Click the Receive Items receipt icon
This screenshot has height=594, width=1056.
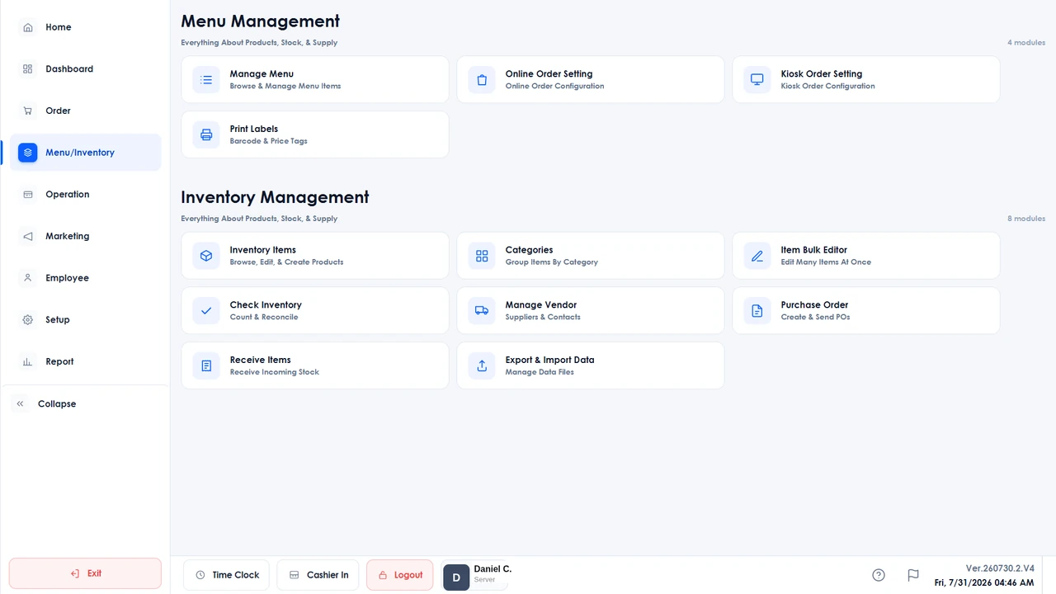[206, 365]
